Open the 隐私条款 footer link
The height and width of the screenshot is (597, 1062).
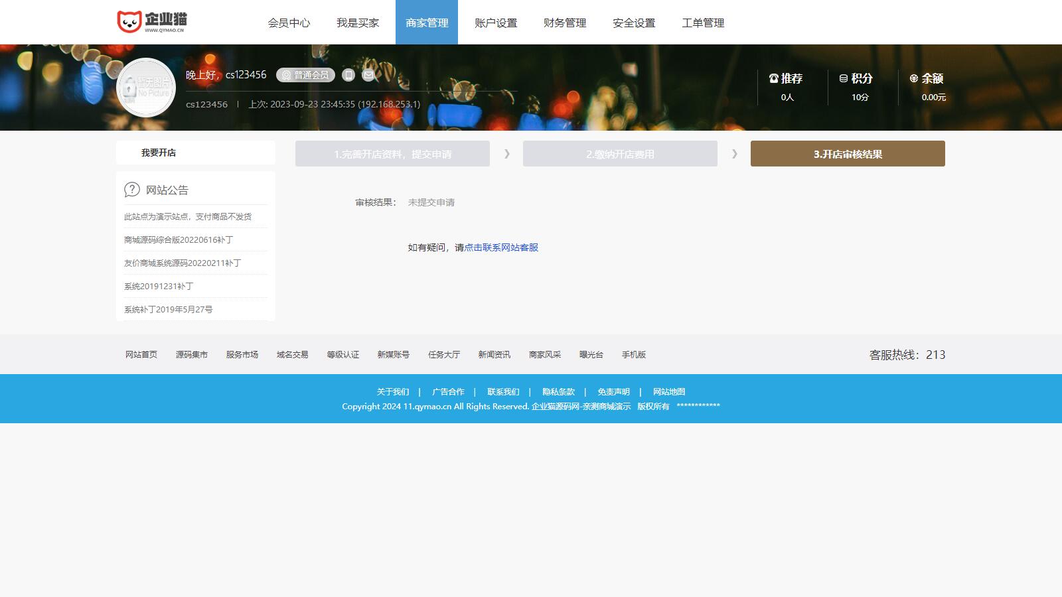(558, 392)
